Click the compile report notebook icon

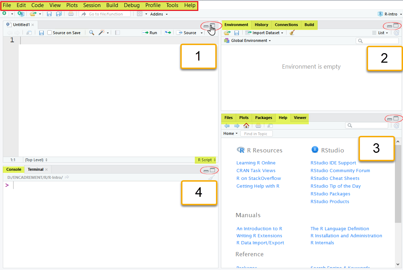(x=118, y=33)
